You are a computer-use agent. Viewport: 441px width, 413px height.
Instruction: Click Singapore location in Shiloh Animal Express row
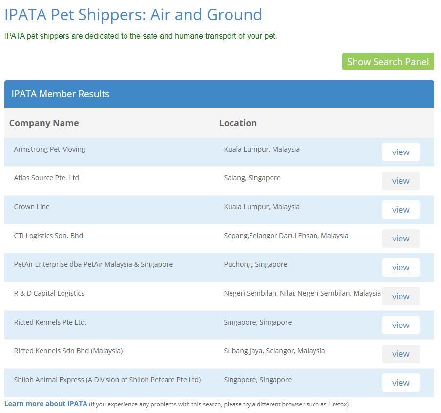(258, 380)
